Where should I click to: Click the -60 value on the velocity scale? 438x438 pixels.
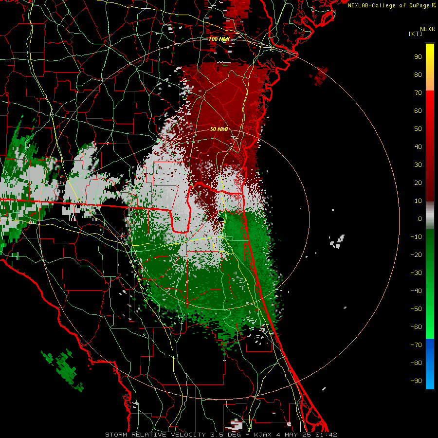pos(416,327)
